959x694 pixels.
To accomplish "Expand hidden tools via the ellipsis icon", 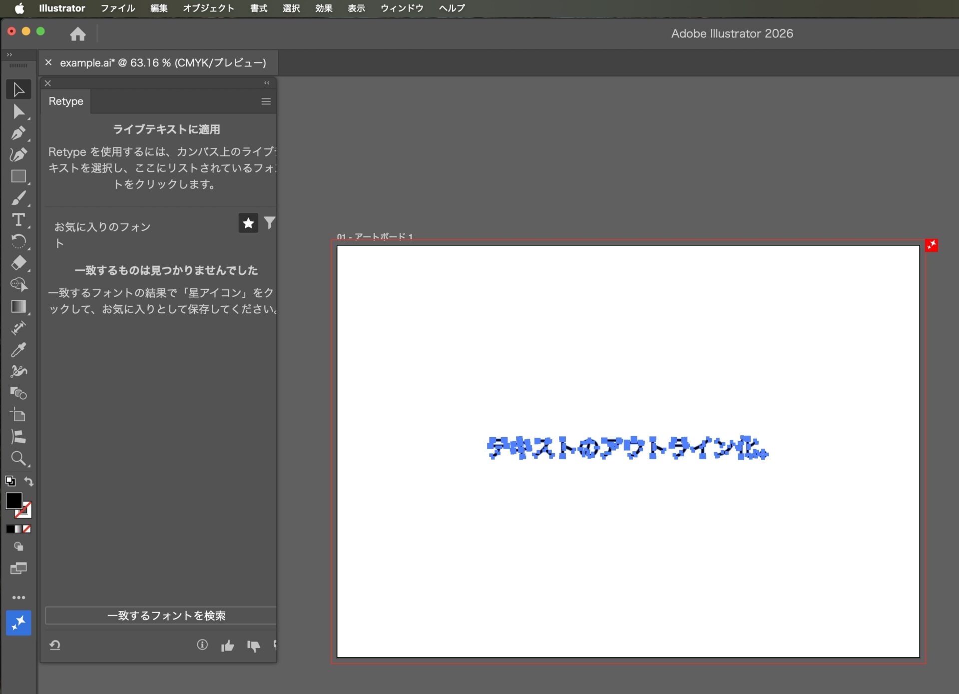I will tap(18, 598).
